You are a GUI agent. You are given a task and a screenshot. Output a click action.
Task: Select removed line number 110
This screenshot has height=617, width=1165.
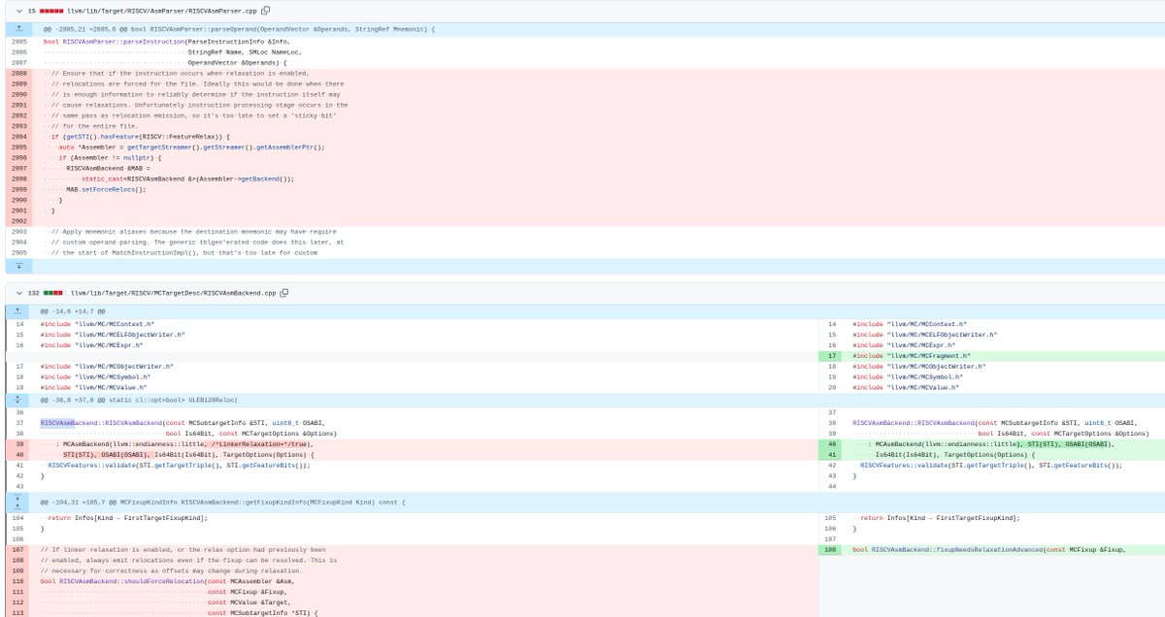coord(19,582)
